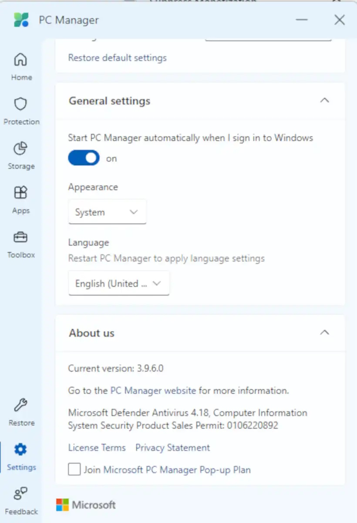Open the Language English dropdown

118,283
